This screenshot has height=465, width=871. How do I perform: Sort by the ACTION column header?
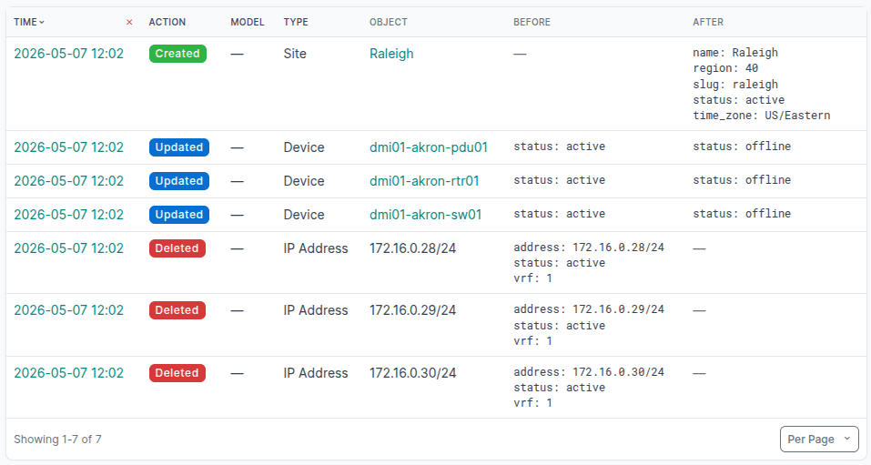click(167, 22)
